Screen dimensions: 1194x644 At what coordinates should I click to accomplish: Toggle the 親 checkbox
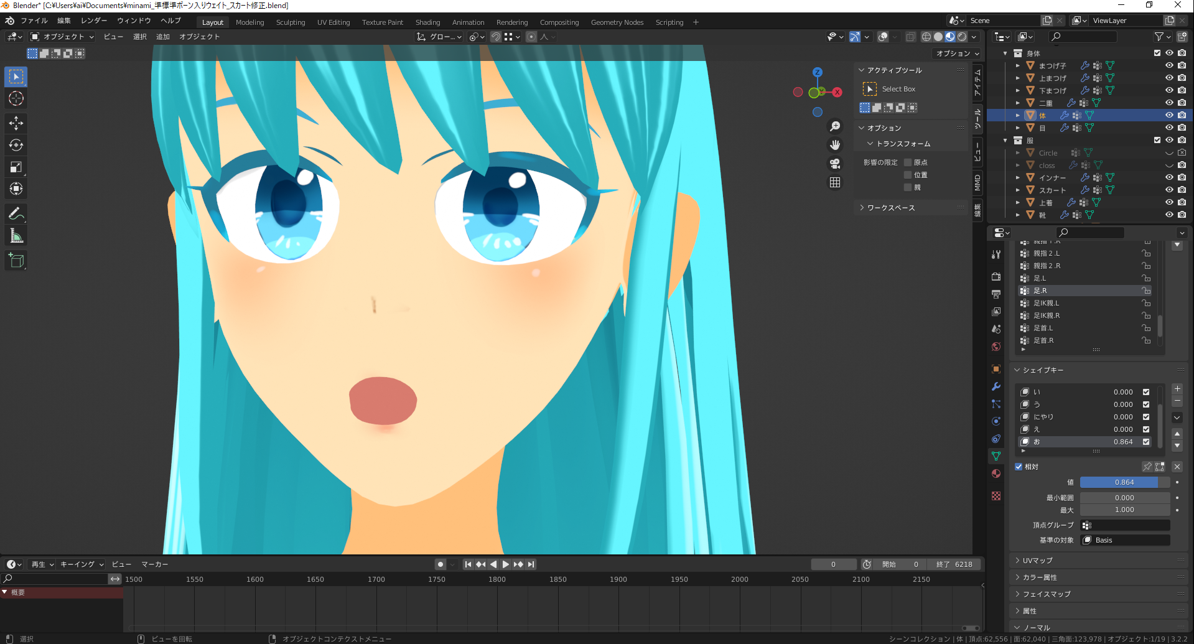(908, 187)
